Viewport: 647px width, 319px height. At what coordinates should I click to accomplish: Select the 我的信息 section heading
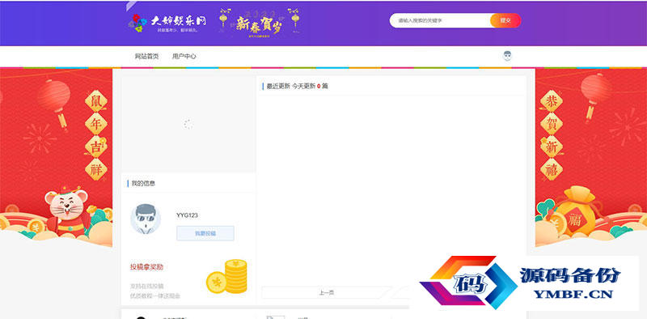click(143, 184)
